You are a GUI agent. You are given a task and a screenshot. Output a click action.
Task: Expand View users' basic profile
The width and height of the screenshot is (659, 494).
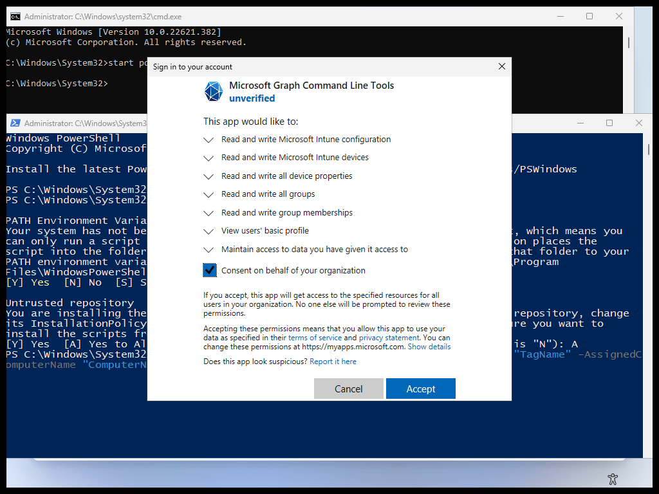(x=208, y=231)
